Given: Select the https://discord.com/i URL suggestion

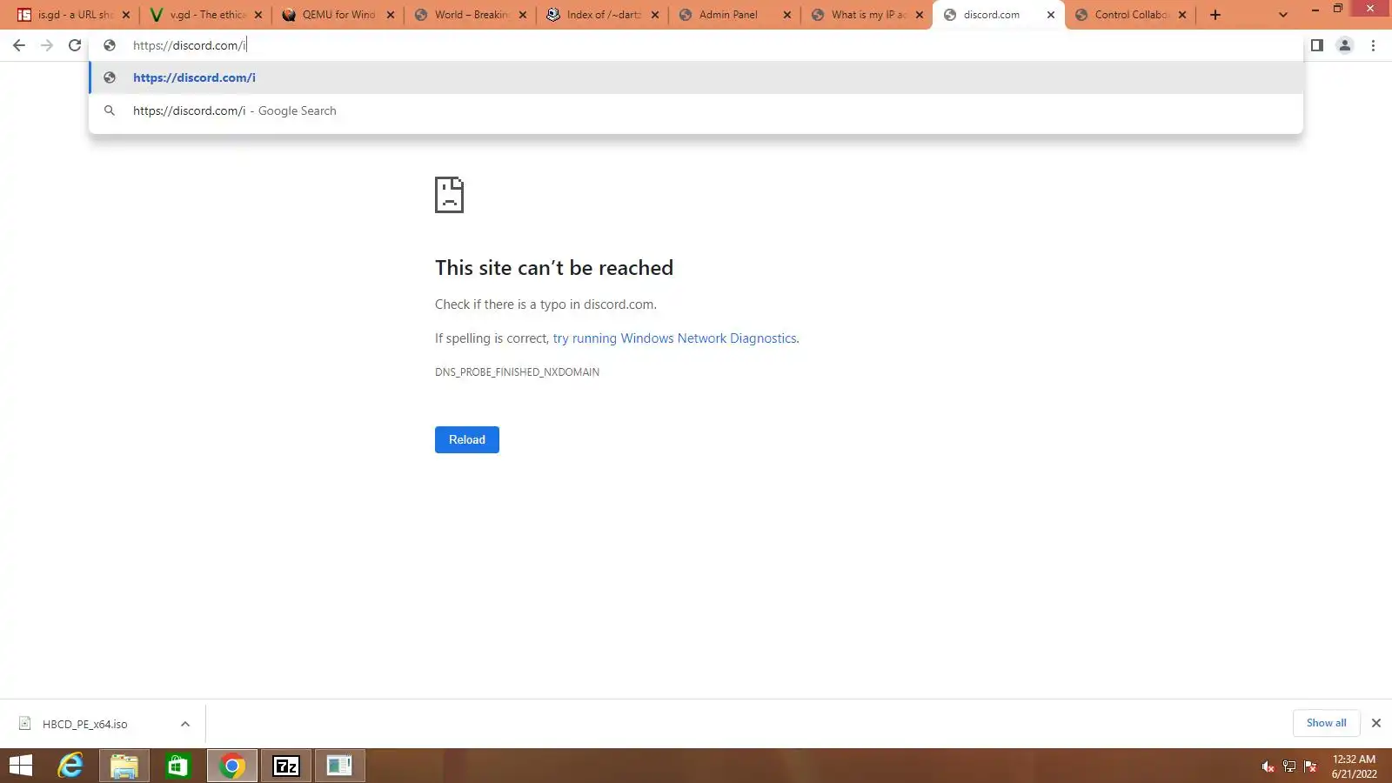Looking at the screenshot, I should (x=696, y=77).
